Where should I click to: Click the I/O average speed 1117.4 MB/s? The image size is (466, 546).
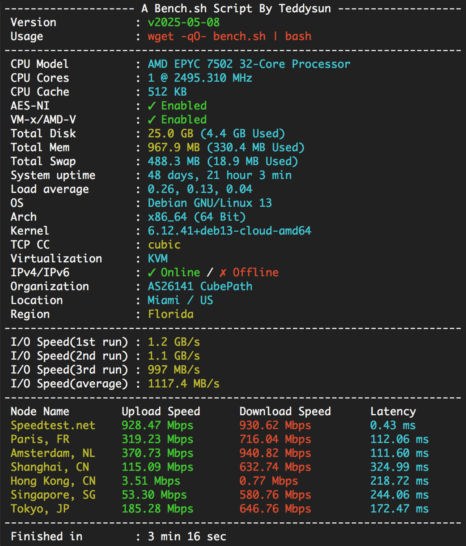(x=184, y=384)
